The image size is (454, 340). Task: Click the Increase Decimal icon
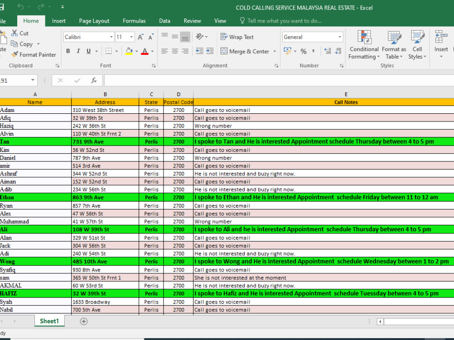327,51
